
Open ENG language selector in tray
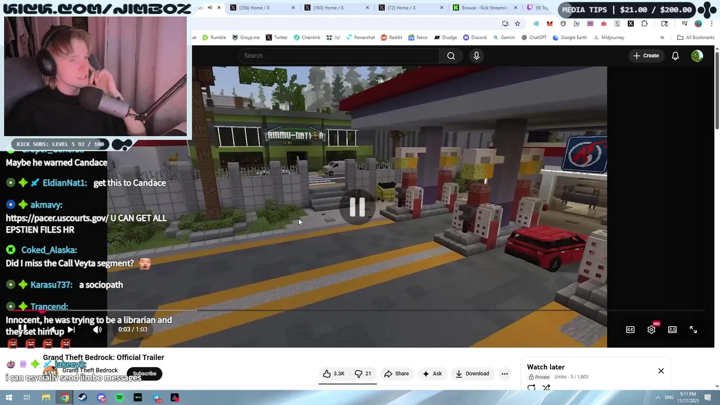click(669, 398)
